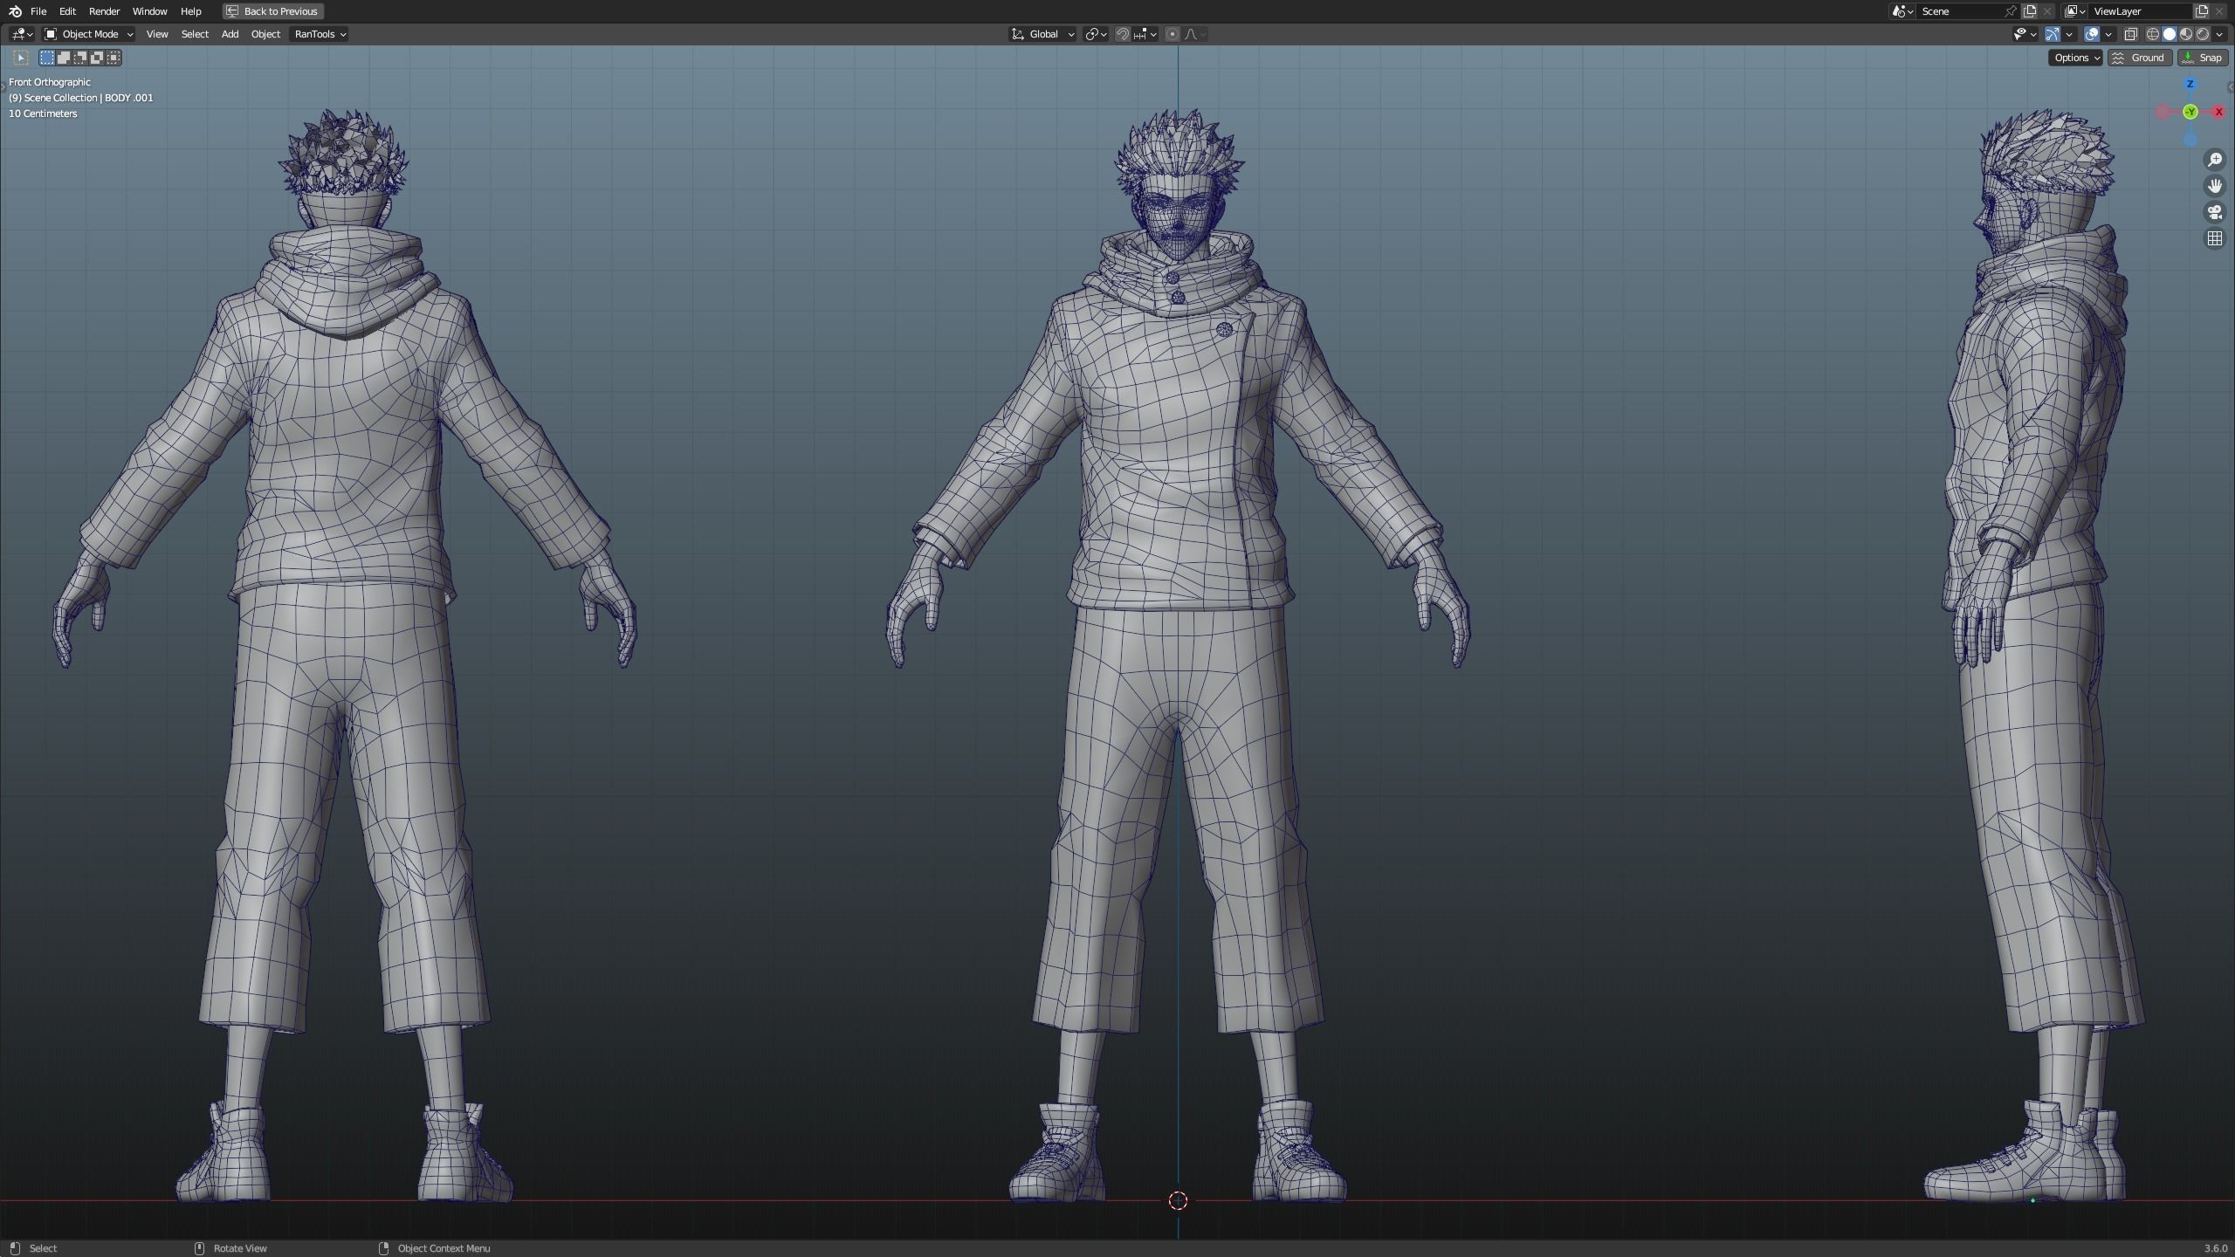Viewport: 2235px width, 1257px height.
Task: Toggle the viewport overlays button
Action: tap(2092, 34)
